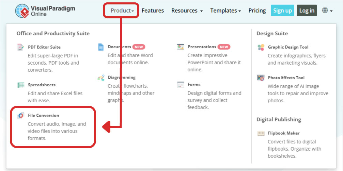Click the Forms icon

pos(181,85)
